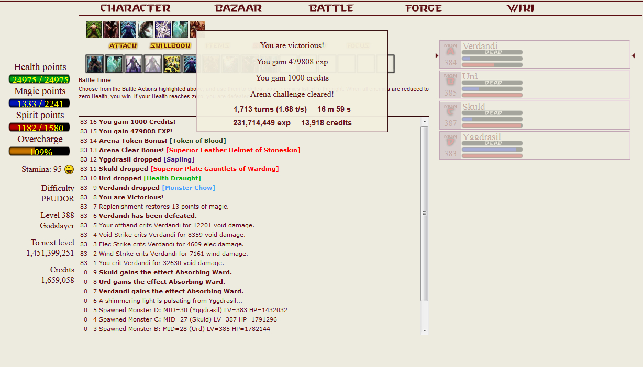Click the MON C badge for Skuld
This screenshot has height=367, width=643.
point(450,116)
